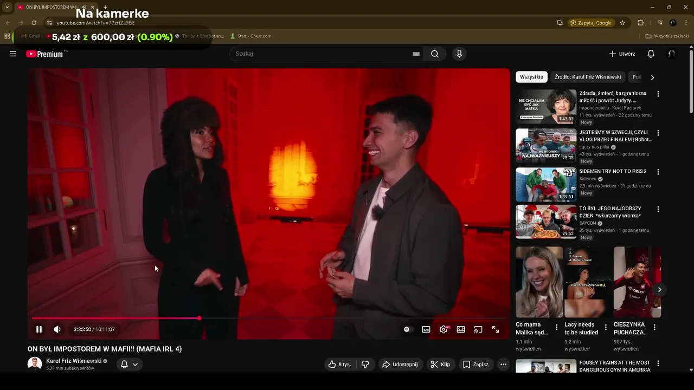The width and height of the screenshot is (694, 390).
Task: Reload the page in Chrome
Action: point(34,23)
